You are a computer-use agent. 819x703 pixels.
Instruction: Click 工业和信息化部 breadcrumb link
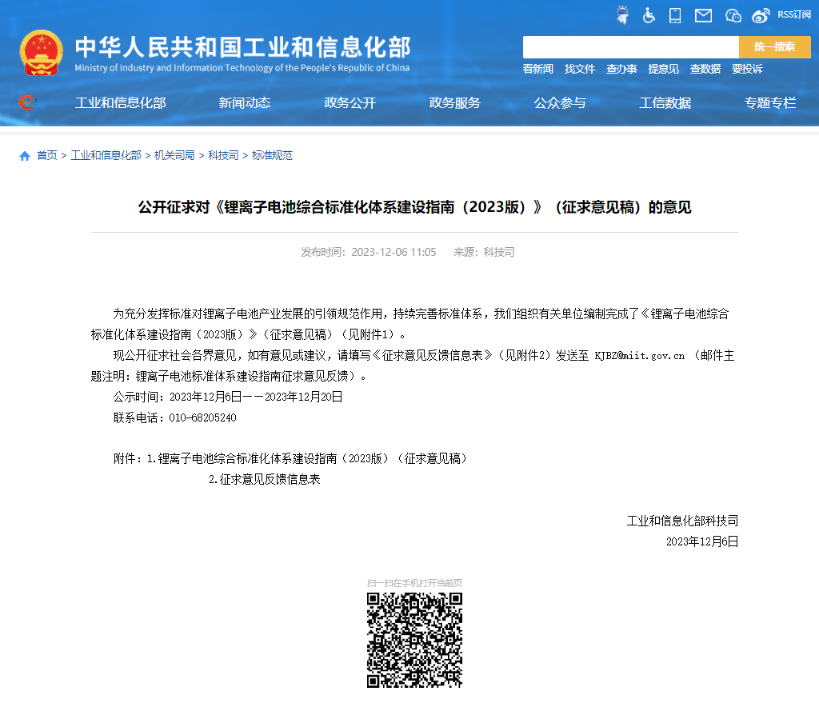coord(106,156)
